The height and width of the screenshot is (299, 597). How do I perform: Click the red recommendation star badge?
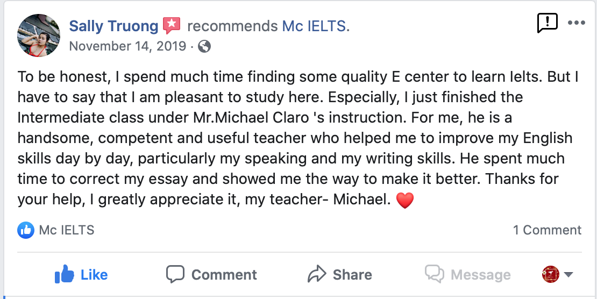click(171, 25)
